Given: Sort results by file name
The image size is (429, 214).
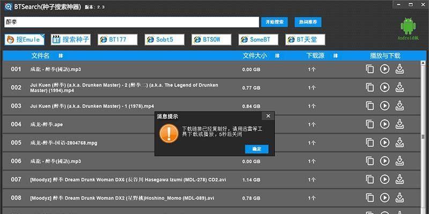Looking at the screenshot, I should [x=61, y=56].
